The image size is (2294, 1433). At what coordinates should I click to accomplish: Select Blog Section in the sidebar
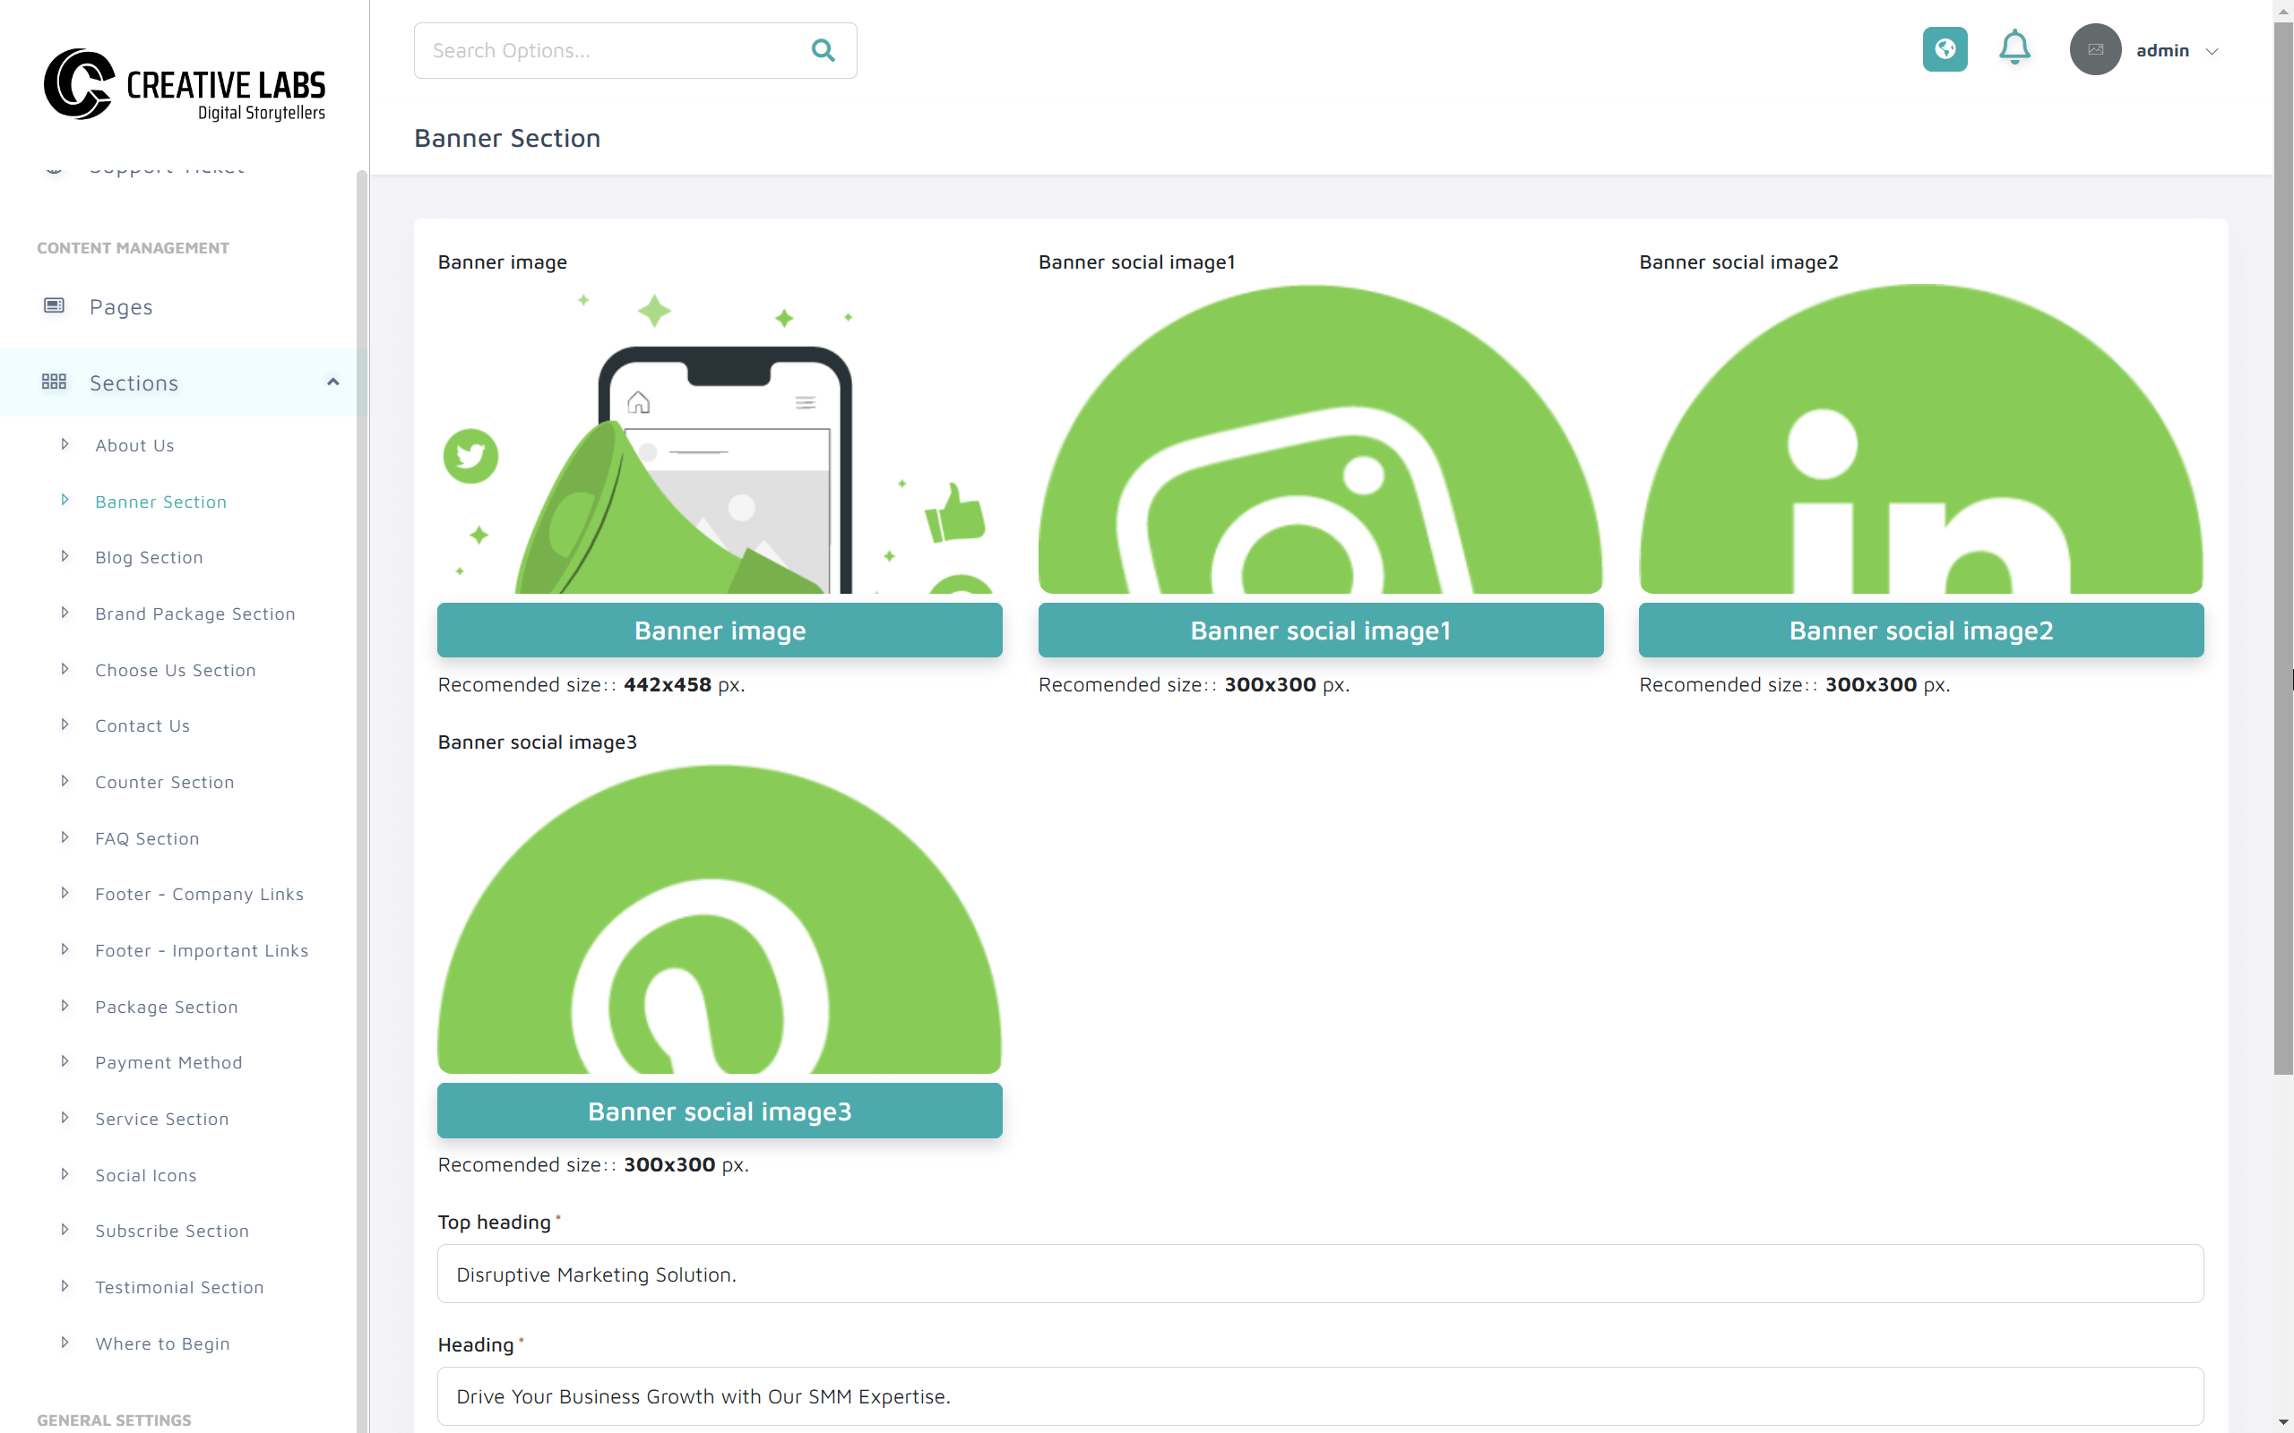[148, 557]
